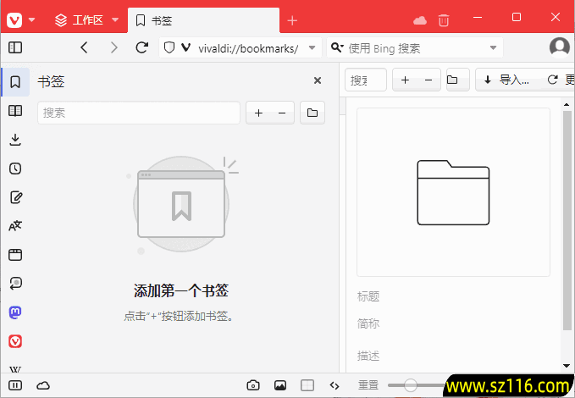Open the Reading List panel

click(15, 111)
